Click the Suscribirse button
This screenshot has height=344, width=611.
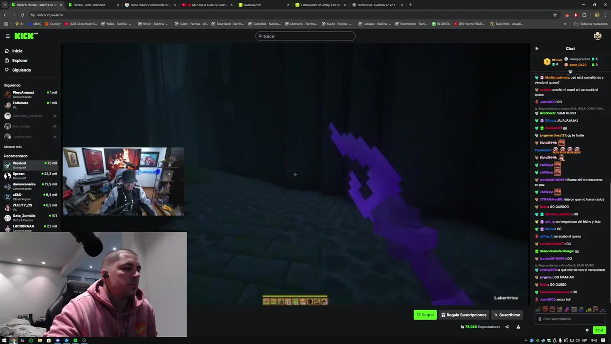click(x=507, y=315)
